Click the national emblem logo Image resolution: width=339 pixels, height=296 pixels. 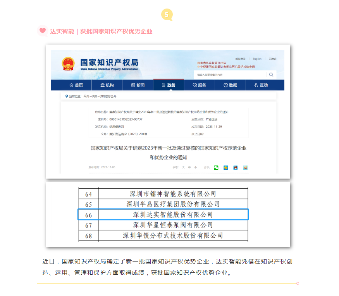(x=68, y=64)
